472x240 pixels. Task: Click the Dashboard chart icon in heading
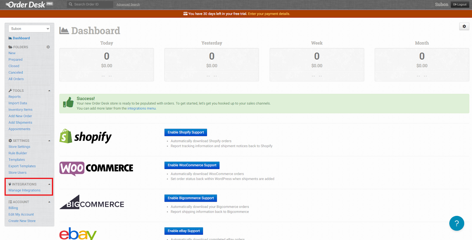(x=64, y=30)
